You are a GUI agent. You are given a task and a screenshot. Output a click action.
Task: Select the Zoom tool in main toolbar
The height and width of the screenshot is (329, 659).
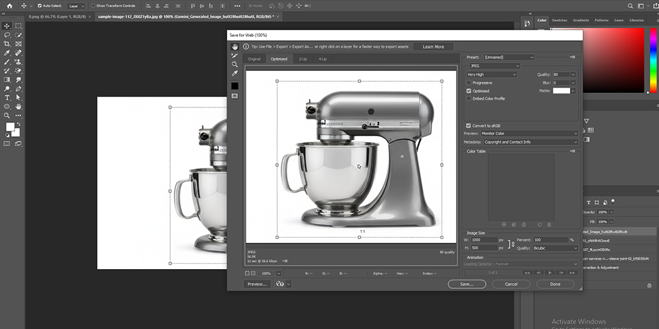[x=7, y=115]
